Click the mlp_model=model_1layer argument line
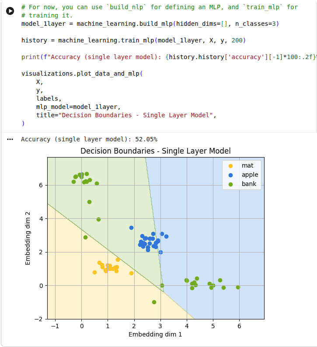 78,107
